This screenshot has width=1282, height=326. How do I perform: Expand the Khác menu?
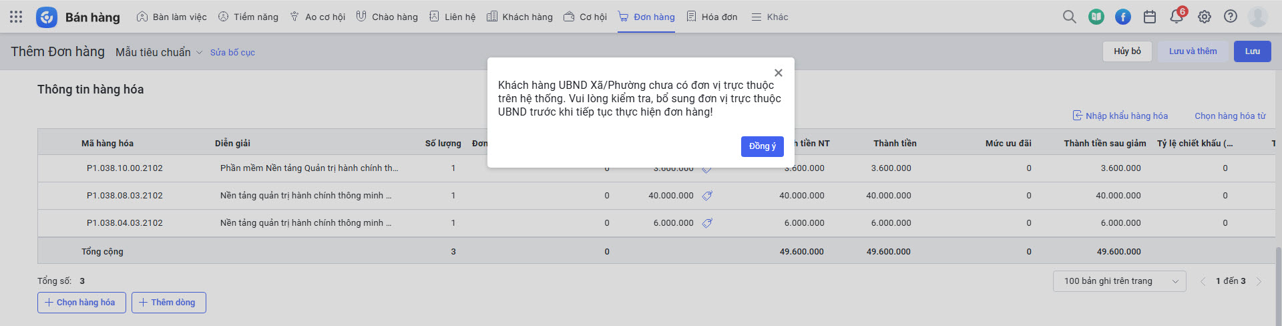click(770, 17)
